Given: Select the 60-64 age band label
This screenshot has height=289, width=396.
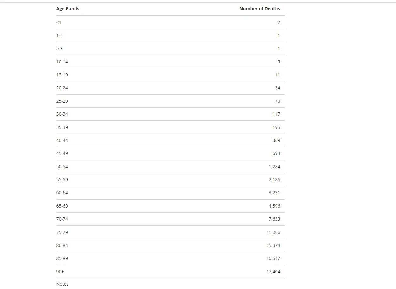Looking at the screenshot, I should tap(62, 193).
